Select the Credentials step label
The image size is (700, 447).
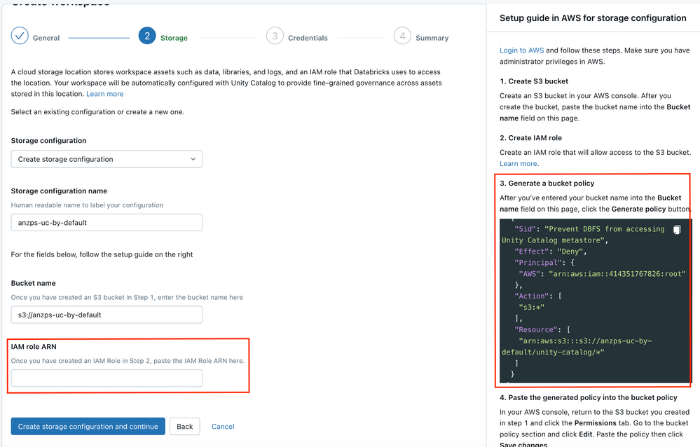pos(308,38)
